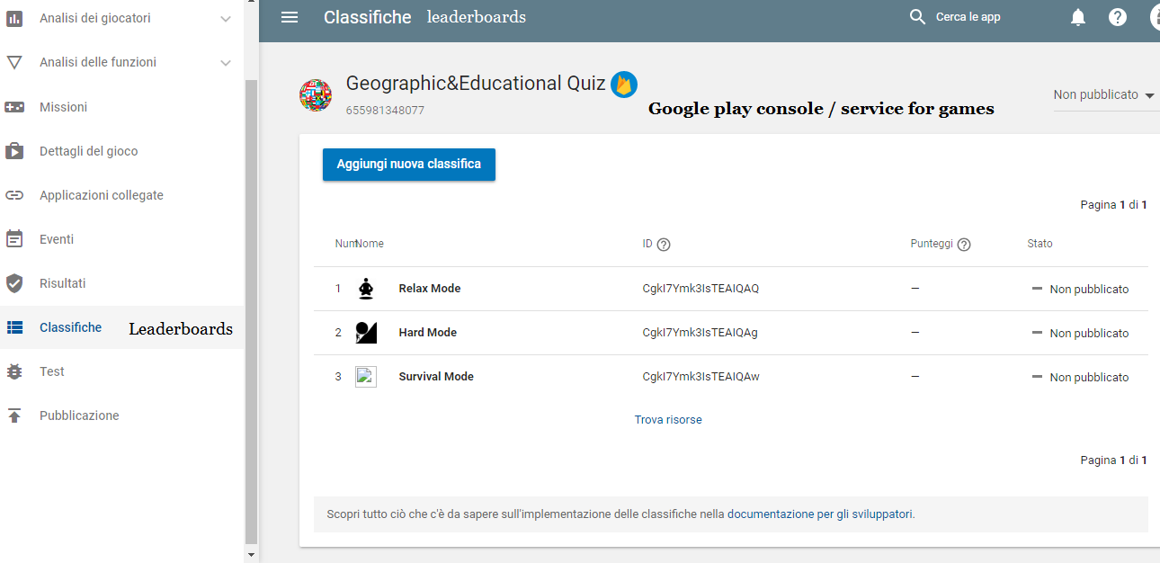Open the notifications bell

tap(1078, 17)
